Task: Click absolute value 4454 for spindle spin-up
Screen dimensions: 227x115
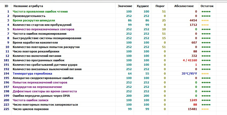Action: [x=193, y=20]
